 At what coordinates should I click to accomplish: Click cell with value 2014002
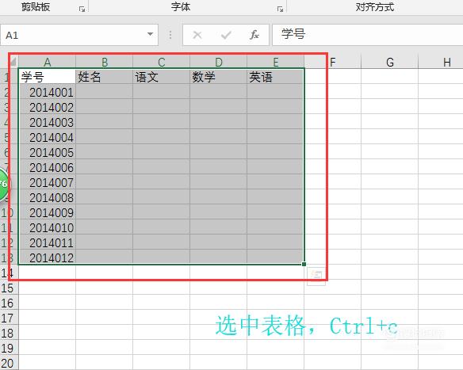pyautogui.click(x=48, y=107)
